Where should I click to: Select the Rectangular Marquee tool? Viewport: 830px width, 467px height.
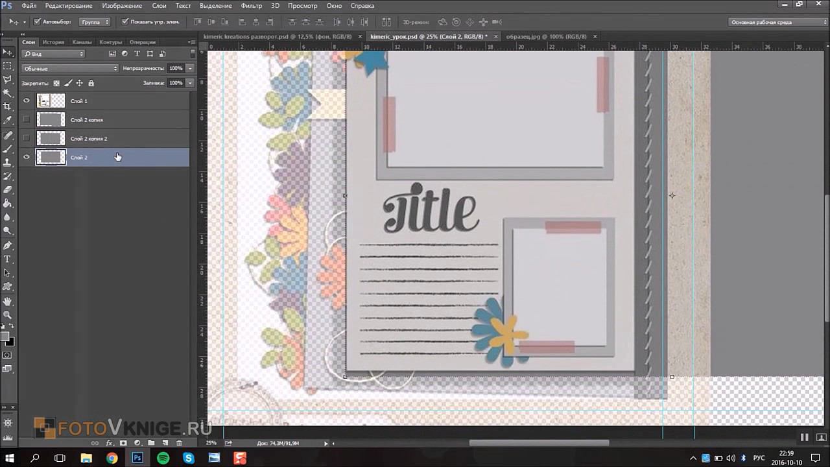(8, 66)
